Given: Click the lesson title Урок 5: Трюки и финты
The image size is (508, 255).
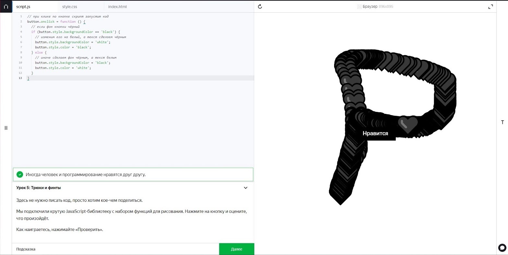Looking at the screenshot, I should (x=39, y=188).
